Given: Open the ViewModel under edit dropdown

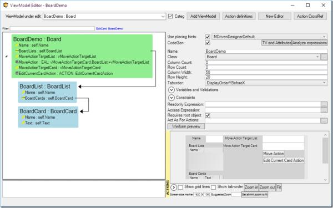Looking at the screenshot, I should click(163, 16).
